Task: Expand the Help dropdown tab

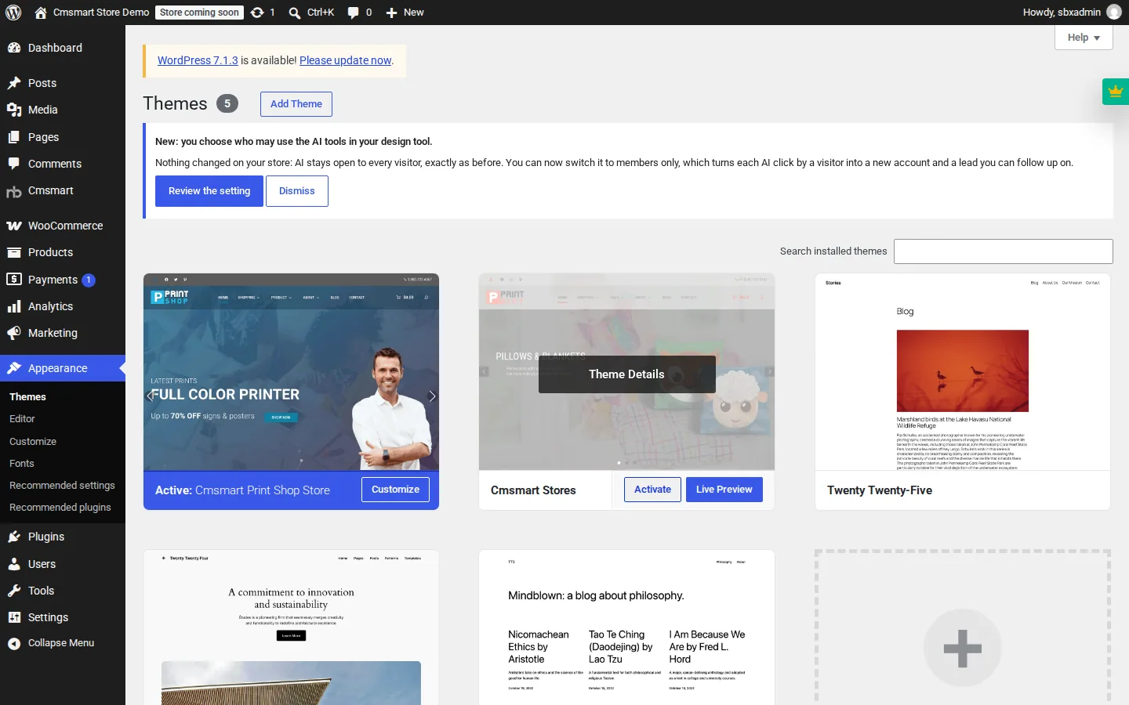Action: click(1084, 38)
